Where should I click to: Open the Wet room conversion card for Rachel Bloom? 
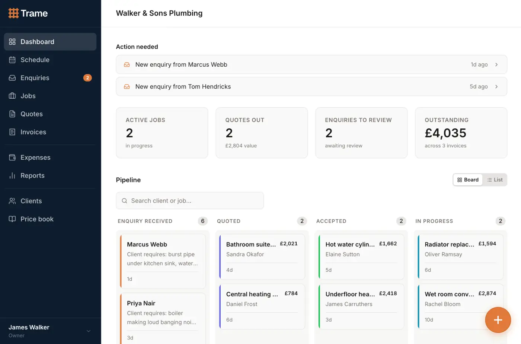coord(460,307)
